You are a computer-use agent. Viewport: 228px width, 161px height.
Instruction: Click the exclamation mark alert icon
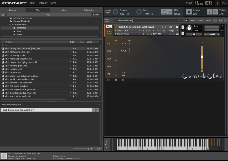pyautogui.click(x=217, y=3)
